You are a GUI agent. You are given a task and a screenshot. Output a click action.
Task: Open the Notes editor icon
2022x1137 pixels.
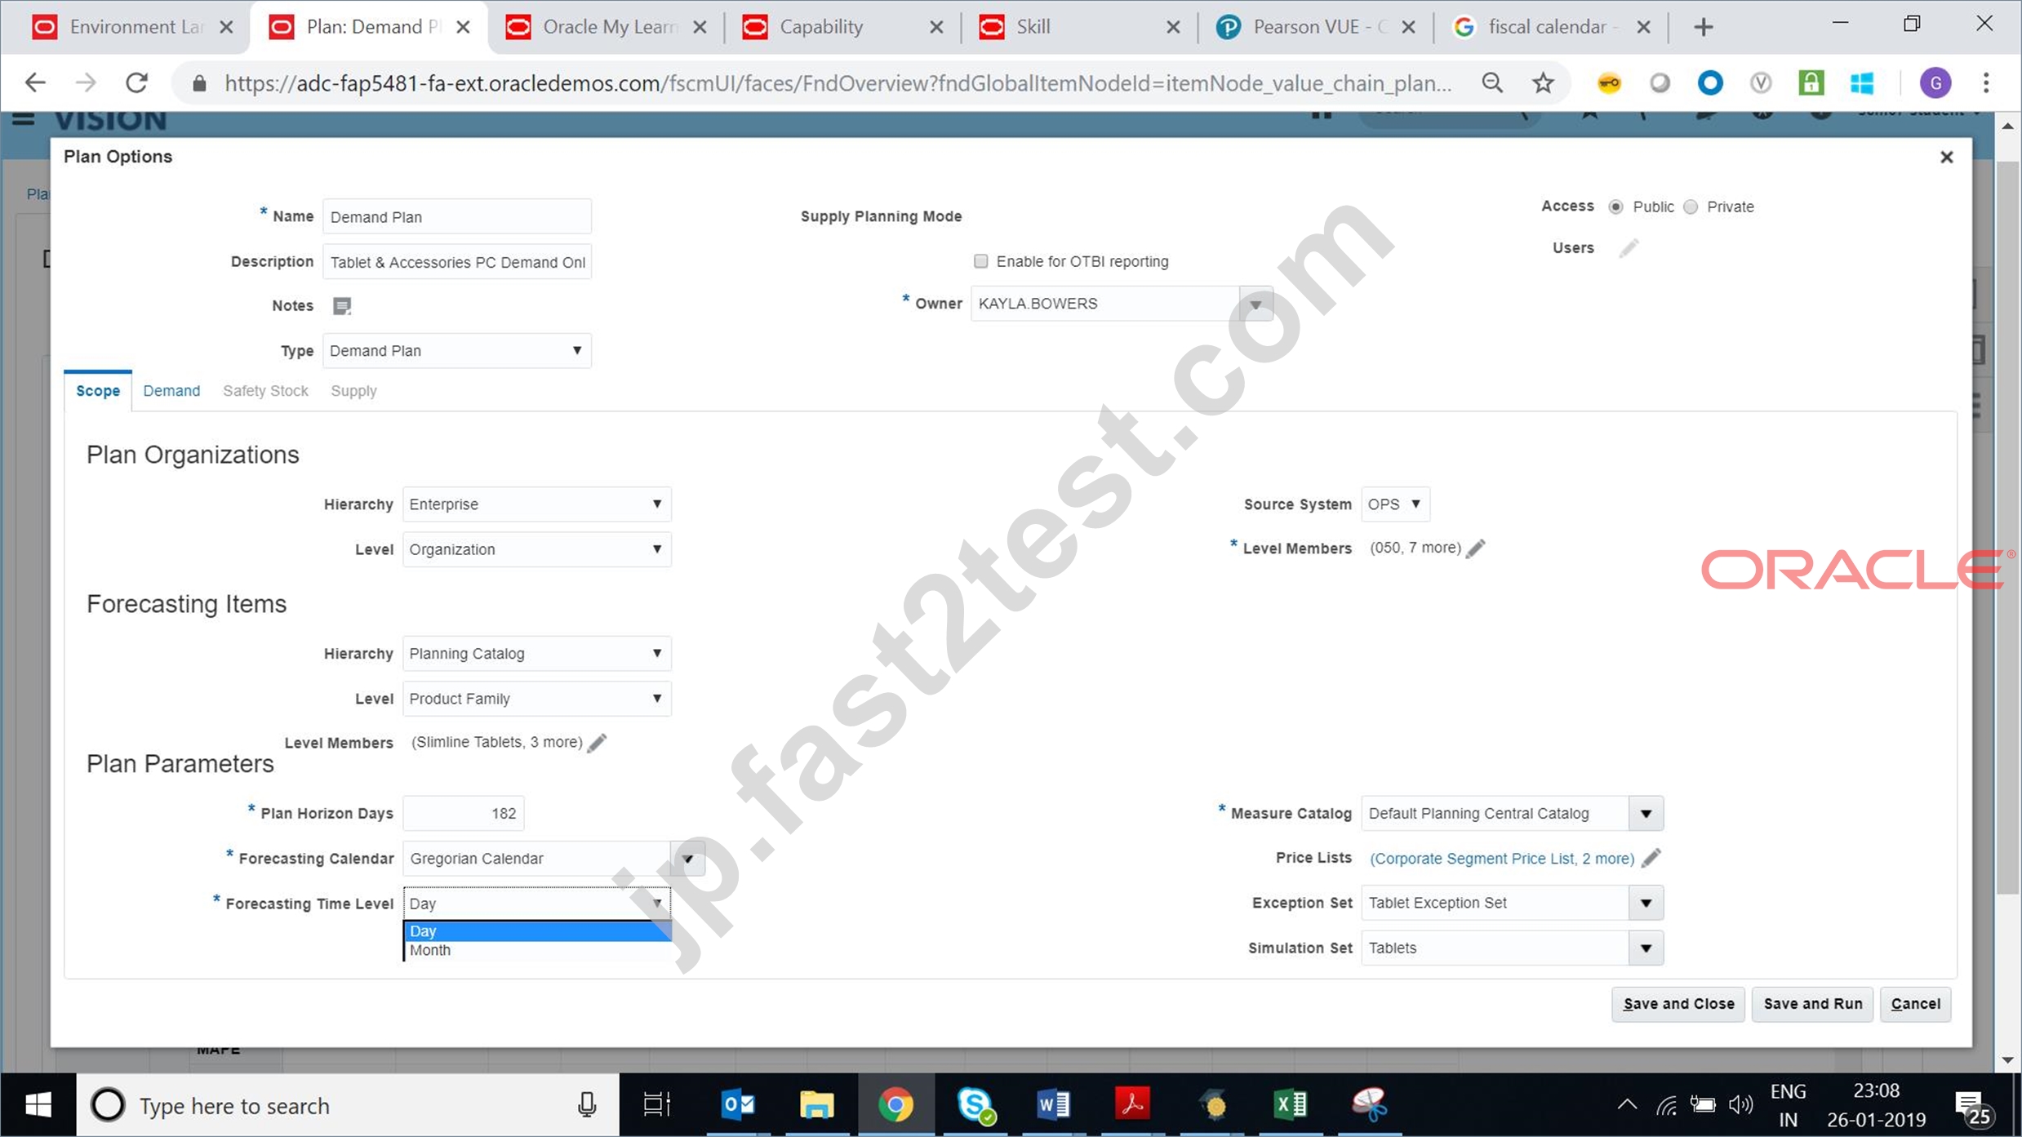[342, 305]
